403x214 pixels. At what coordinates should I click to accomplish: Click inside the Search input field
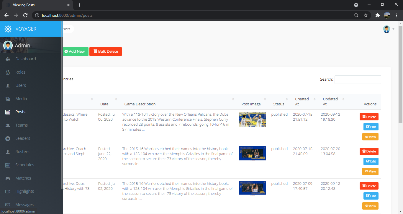[x=358, y=79]
